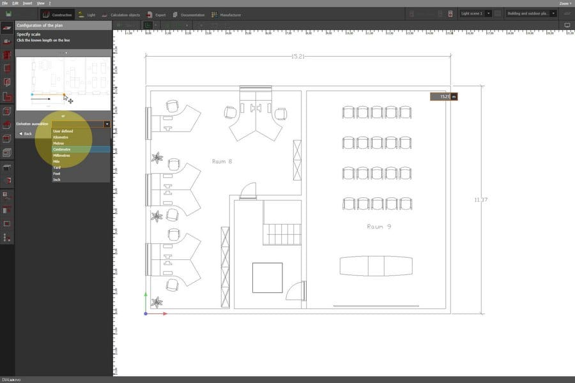Click the red icon left of Light scene
This screenshot has width=575, height=383.
coord(450,14)
